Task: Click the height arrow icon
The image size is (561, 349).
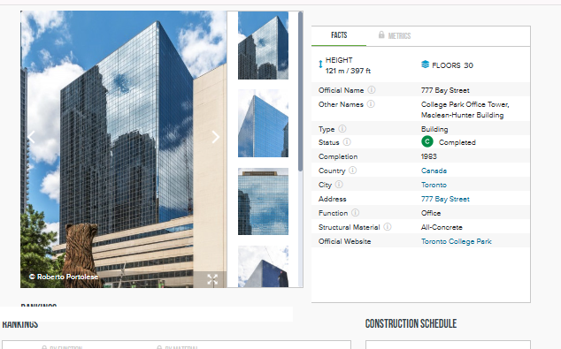Action: pos(320,64)
